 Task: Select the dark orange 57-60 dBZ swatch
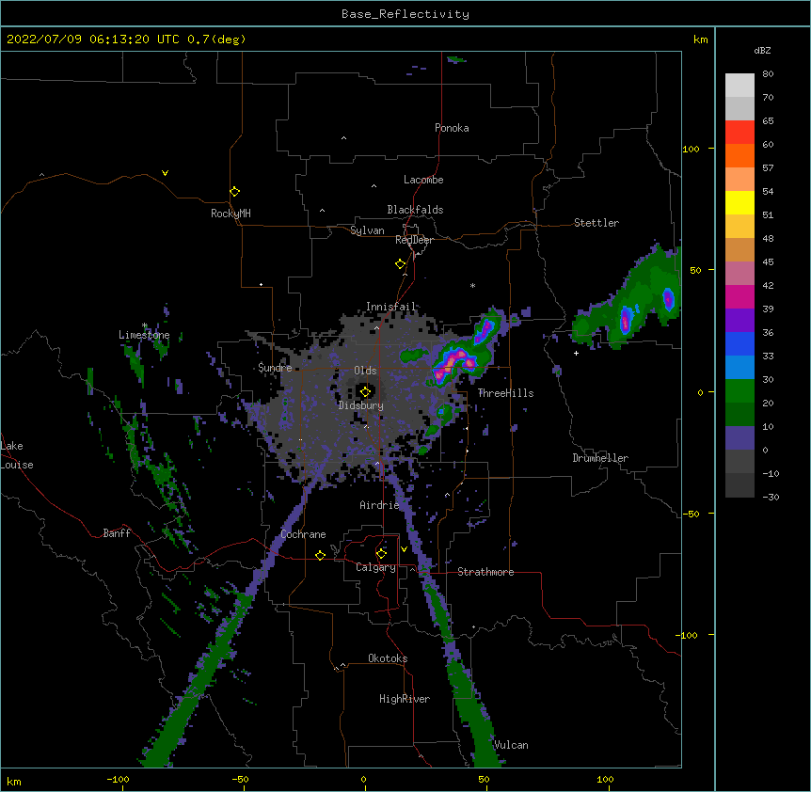point(739,155)
